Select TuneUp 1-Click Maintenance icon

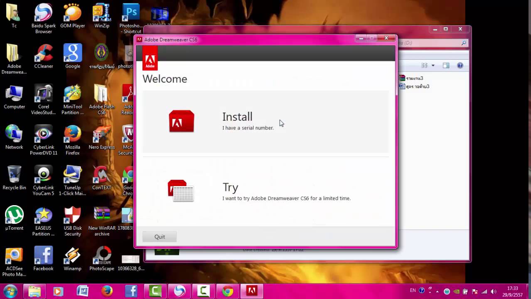point(72,181)
